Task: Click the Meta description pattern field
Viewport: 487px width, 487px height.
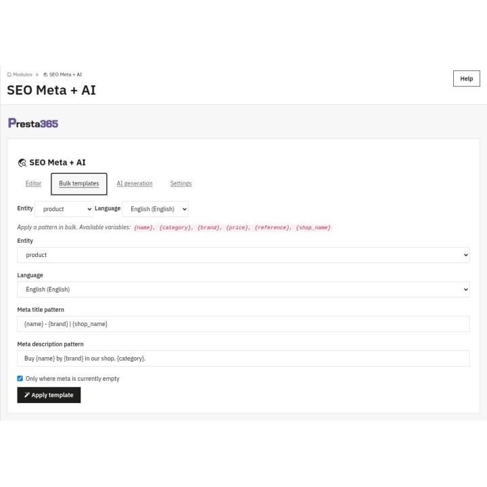Action: point(243,358)
